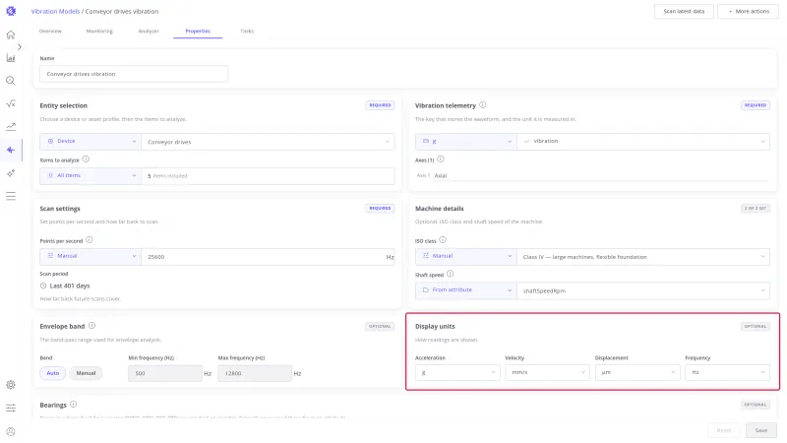Click the Min frequency 500 field
The width and height of the screenshot is (787, 443).
pos(165,373)
